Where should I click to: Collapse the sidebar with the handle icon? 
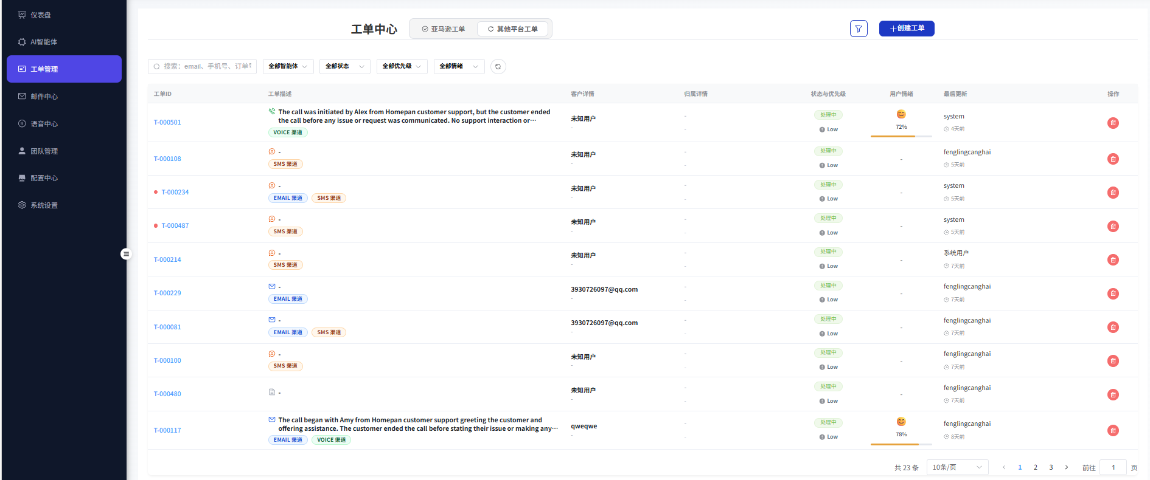(126, 254)
